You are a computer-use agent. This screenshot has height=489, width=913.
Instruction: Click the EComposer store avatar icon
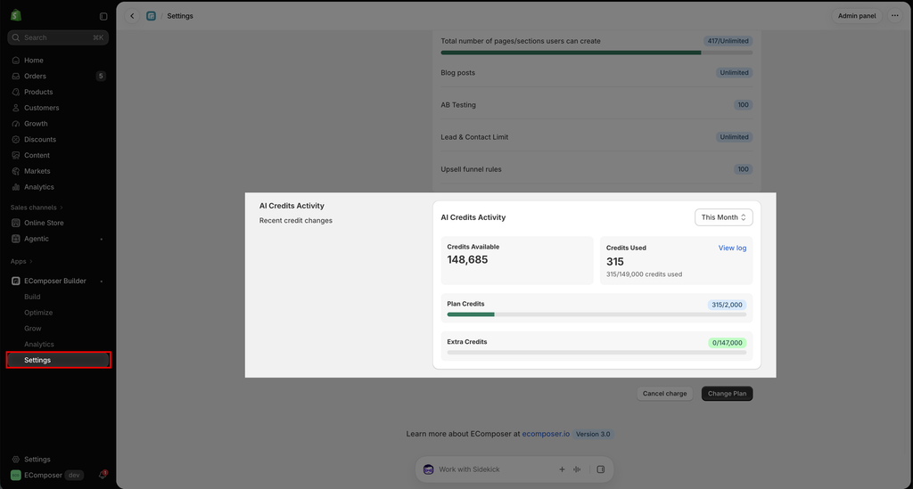tap(16, 475)
